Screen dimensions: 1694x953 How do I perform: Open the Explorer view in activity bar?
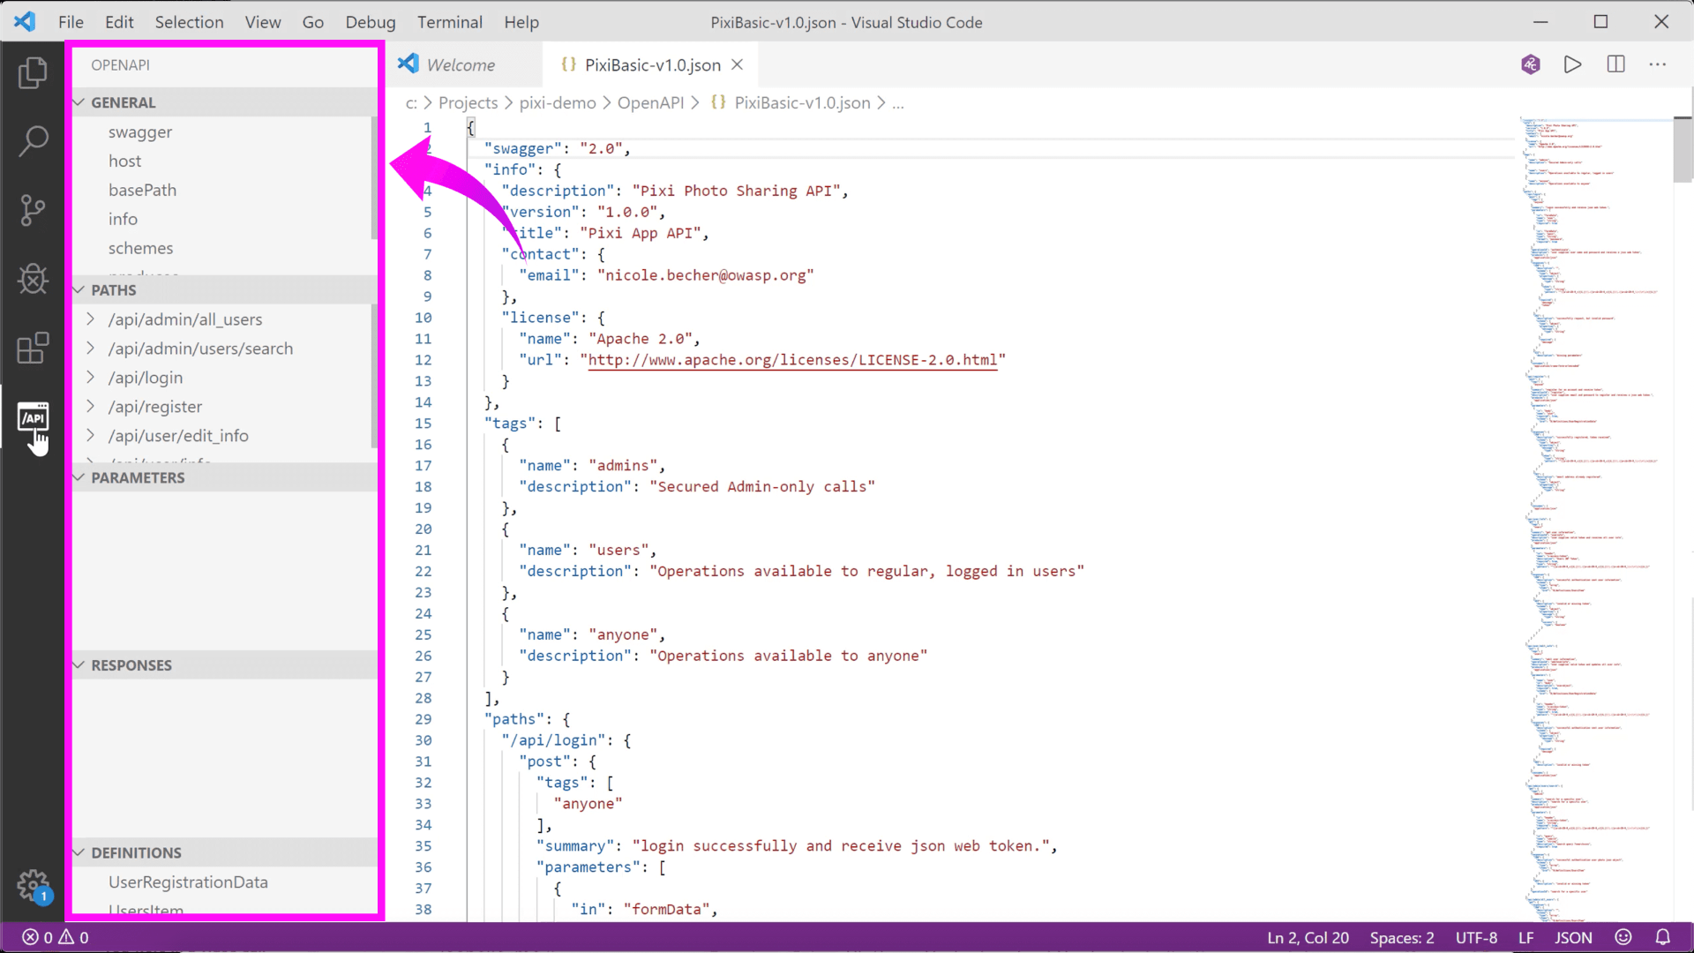(x=33, y=72)
